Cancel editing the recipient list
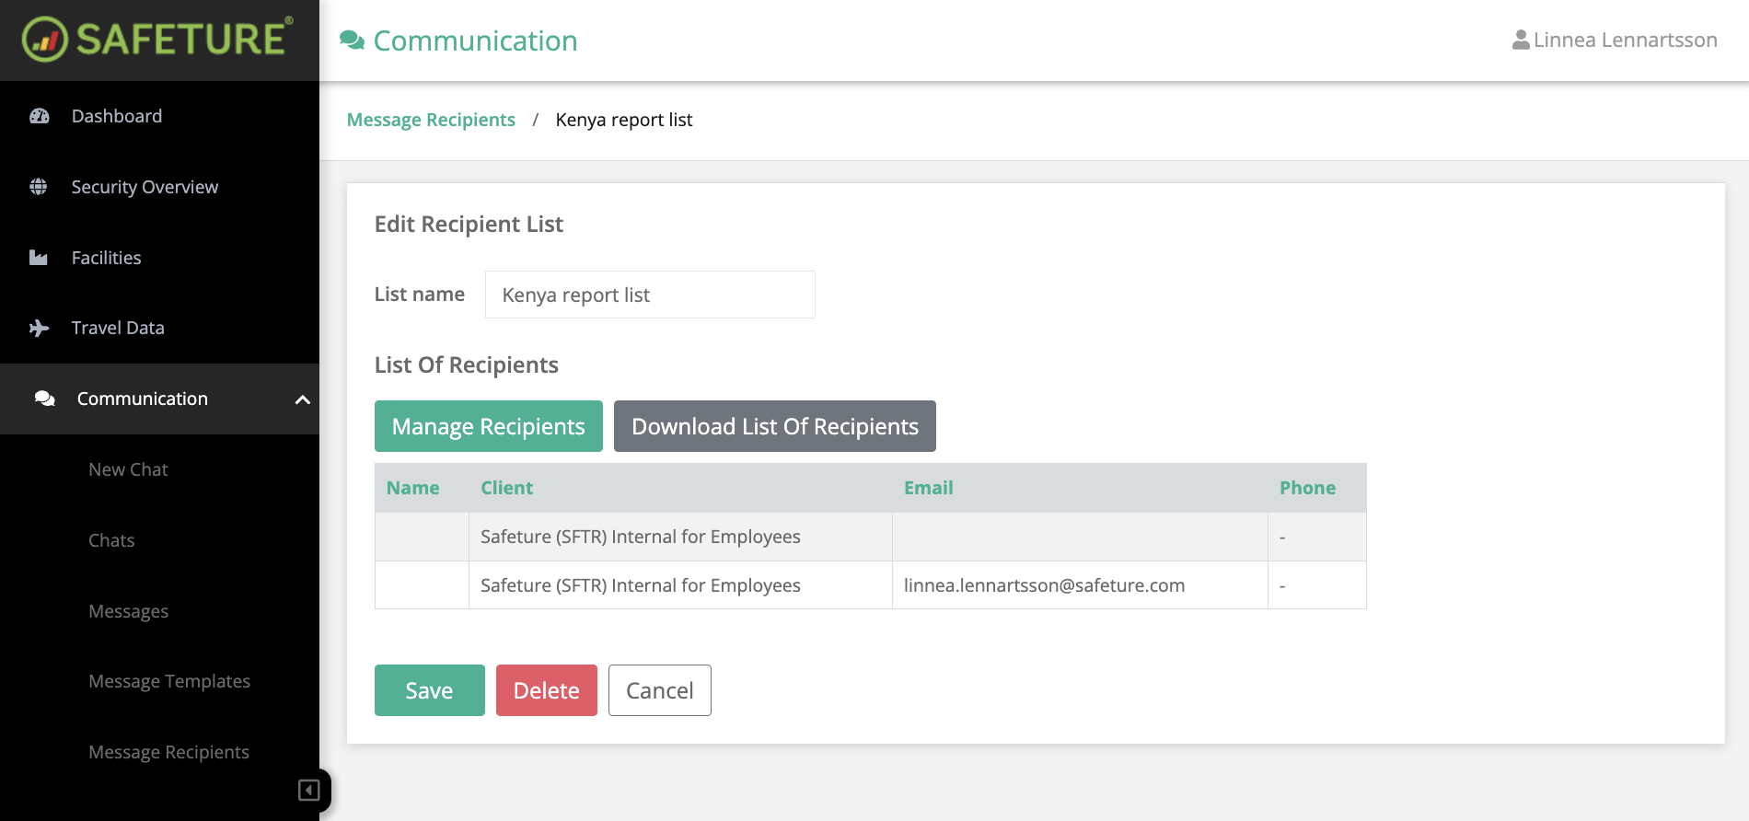The image size is (1749, 821). point(659,690)
